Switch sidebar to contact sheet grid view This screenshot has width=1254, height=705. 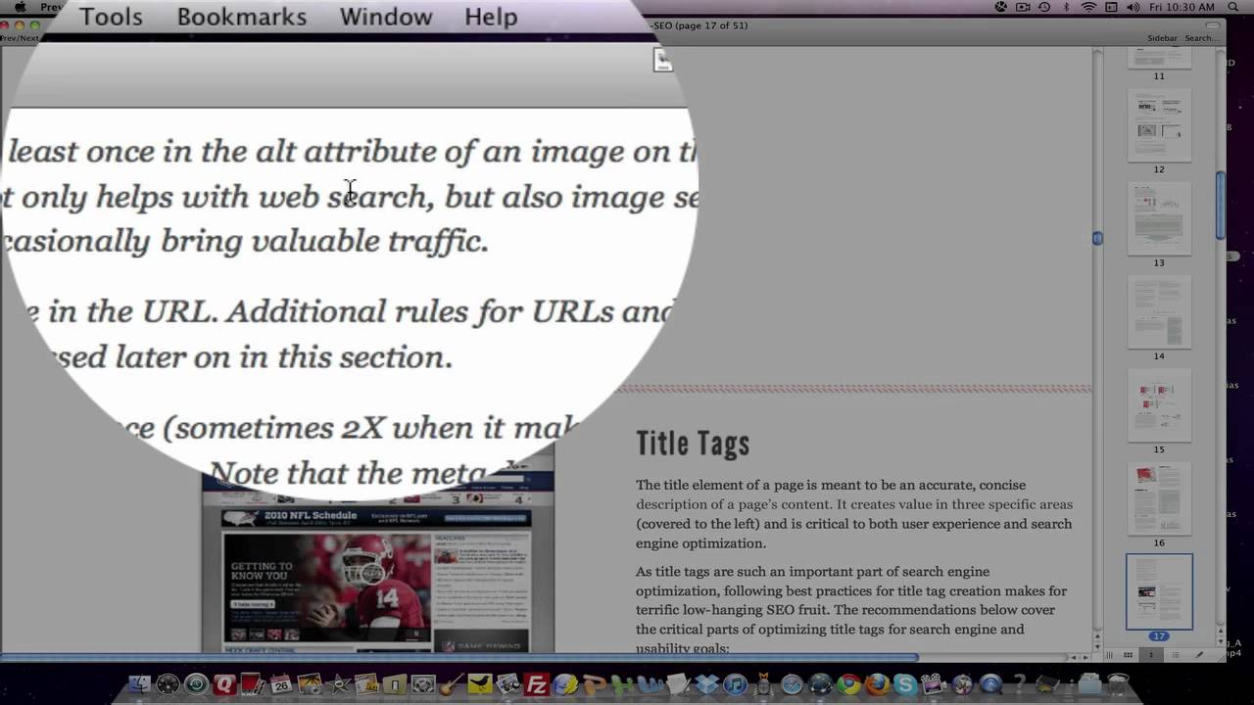pyautogui.click(x=1129, y=655)
